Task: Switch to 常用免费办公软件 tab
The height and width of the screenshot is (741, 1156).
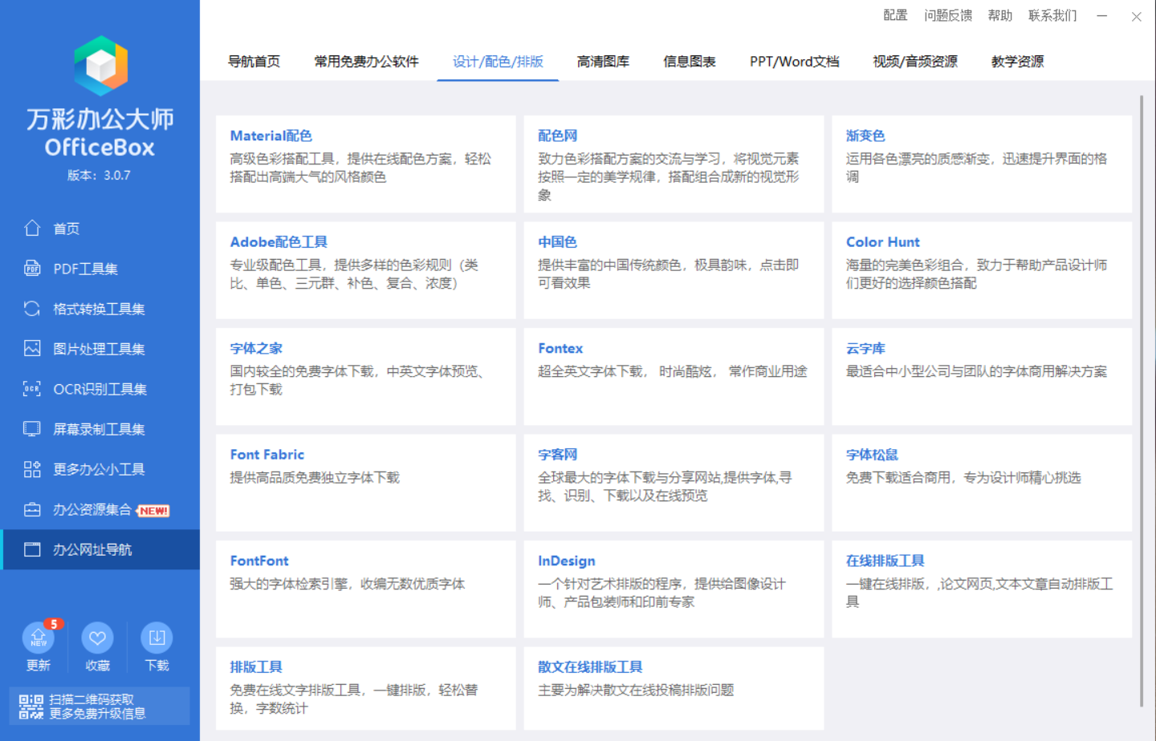Action: pyautogui.click(x=366, y=62)
